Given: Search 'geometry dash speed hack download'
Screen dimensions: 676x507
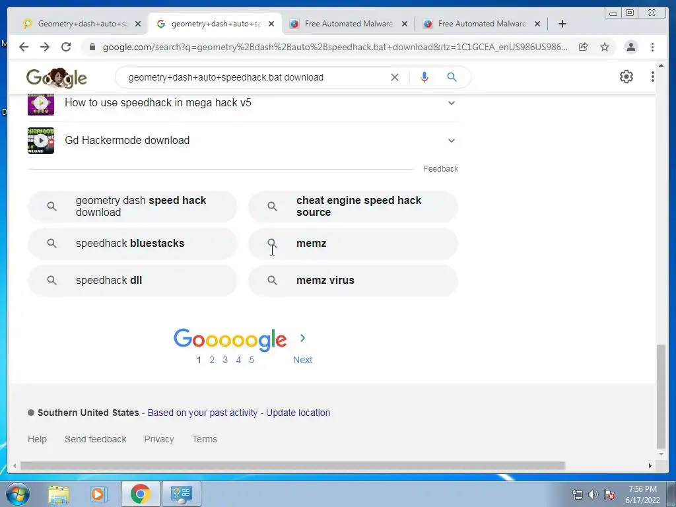Looking at the screenshot, I should [x=132, y=207].
